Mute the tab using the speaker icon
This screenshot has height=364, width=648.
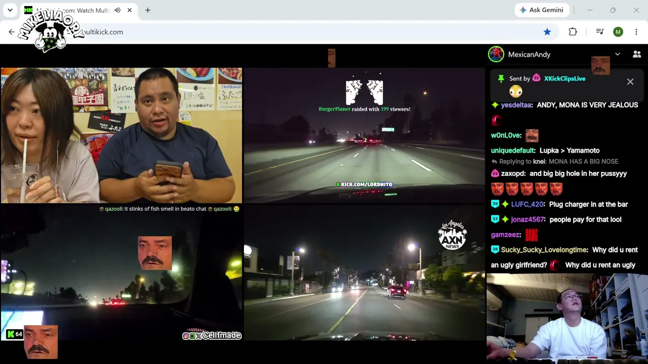click(x=117, y=10)
